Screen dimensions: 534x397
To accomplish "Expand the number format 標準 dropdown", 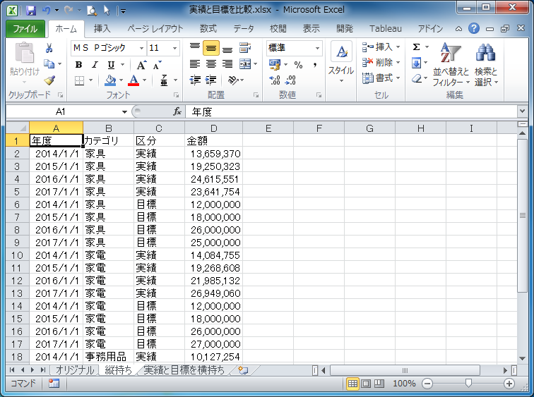I will (316, 48).
